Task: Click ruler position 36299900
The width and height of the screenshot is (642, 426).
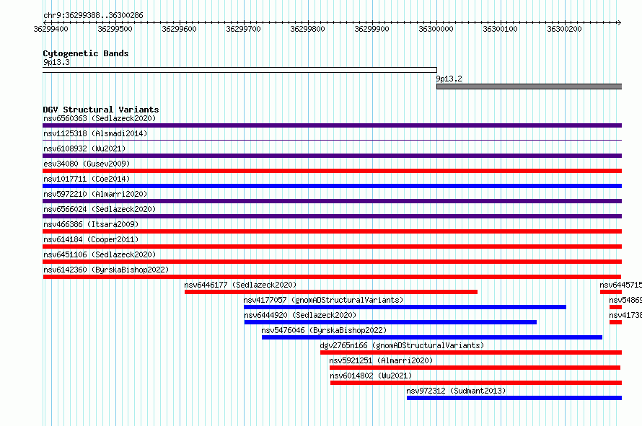Action: tap(371, 29)
